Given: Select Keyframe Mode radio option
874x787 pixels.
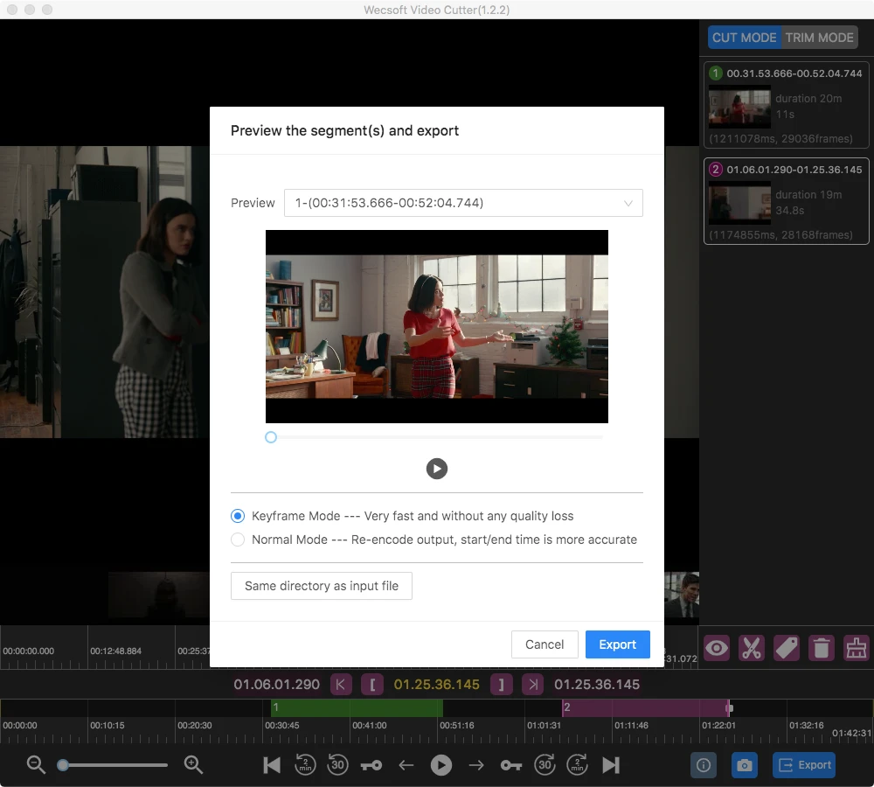Looking at the screenshot, I should tap(238, 516).
